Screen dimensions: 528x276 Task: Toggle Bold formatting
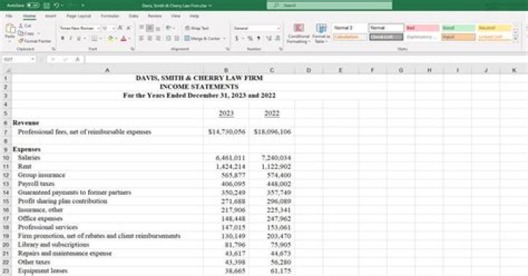click(62, 39)
